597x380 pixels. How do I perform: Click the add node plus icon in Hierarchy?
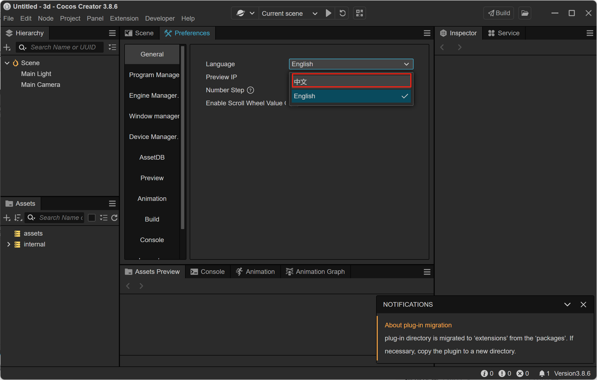(7, 47)
